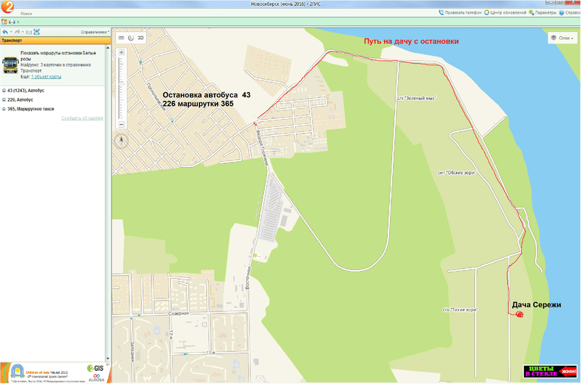Click the compass north indicator
This screenshot has height=384, width=582.
121,140
